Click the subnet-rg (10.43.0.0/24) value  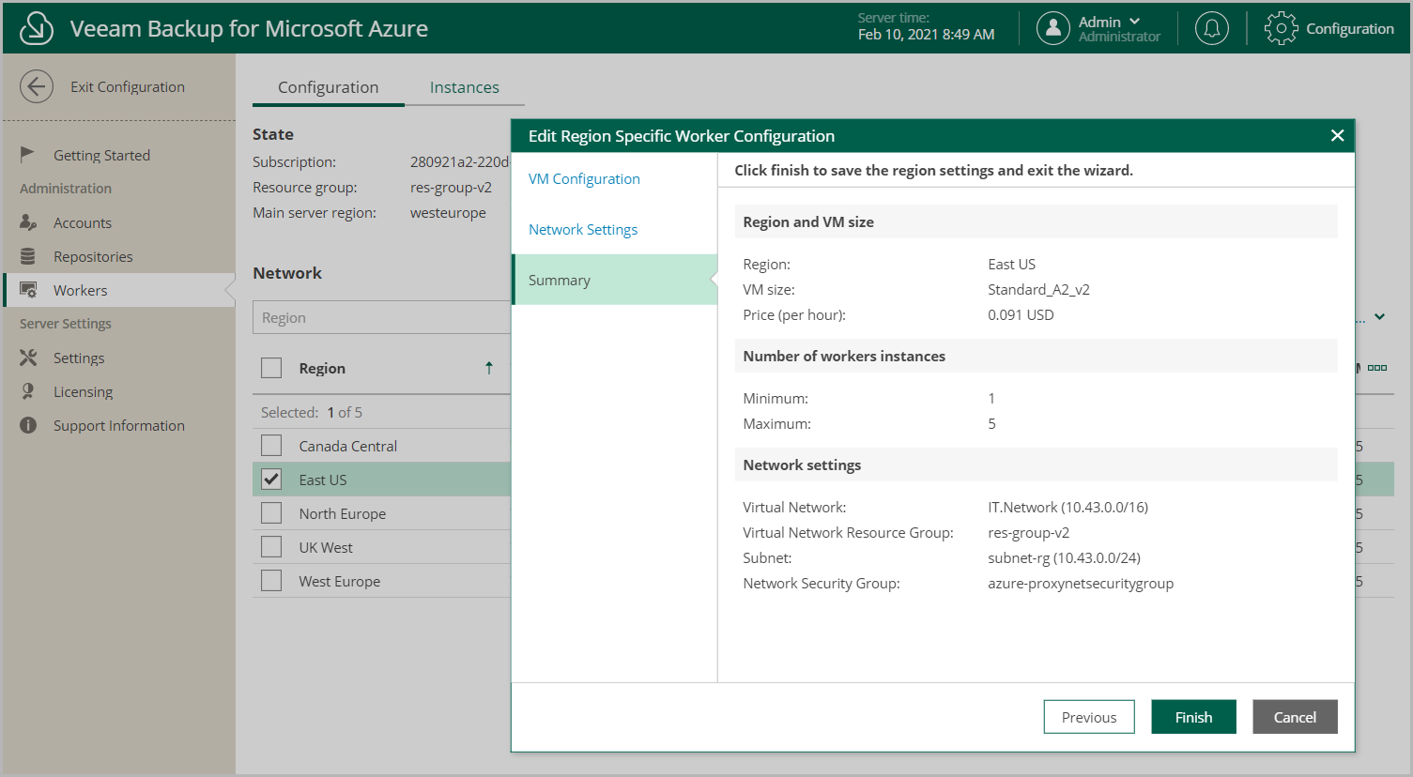(1064, 557)
